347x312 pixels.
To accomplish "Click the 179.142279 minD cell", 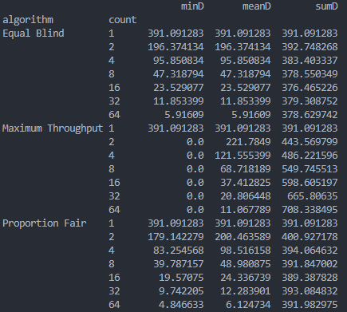I will point(175,237).
